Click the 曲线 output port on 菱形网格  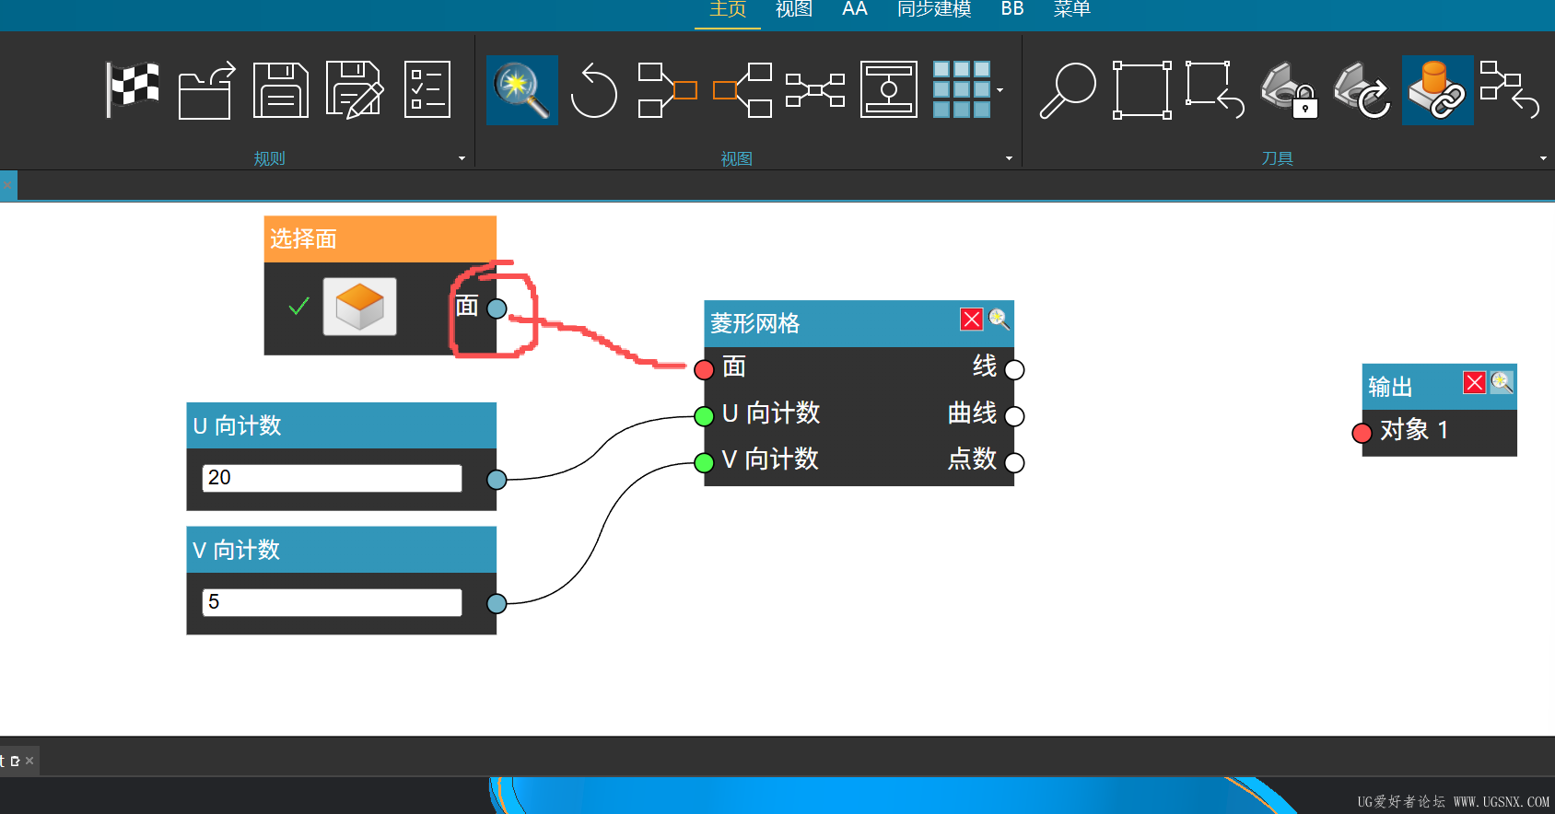pyautogui.click(x=1014, y=416)
